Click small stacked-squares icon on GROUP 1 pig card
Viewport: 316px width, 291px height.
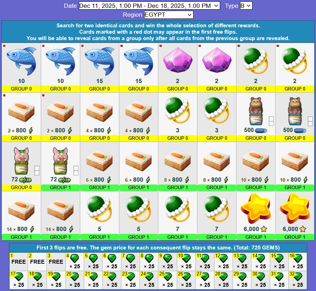click(x=76, y=171)
